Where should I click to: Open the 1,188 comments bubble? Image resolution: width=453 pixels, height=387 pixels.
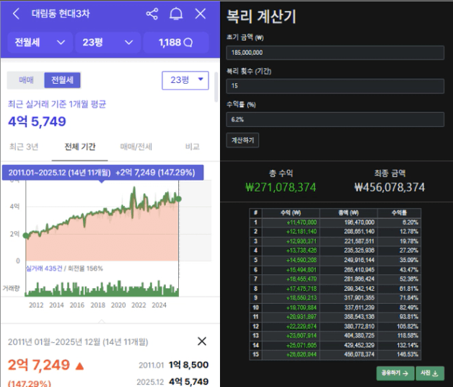coord(177,43)
